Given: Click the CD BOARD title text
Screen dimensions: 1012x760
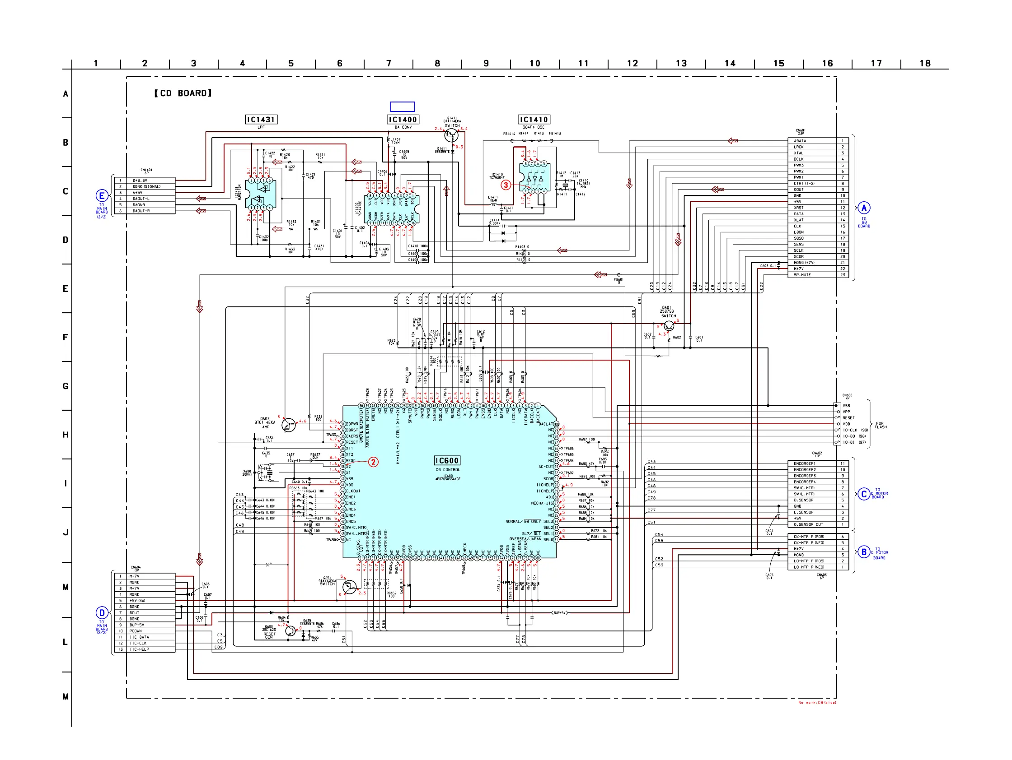Looking at the screenshot, I should 183,93.
